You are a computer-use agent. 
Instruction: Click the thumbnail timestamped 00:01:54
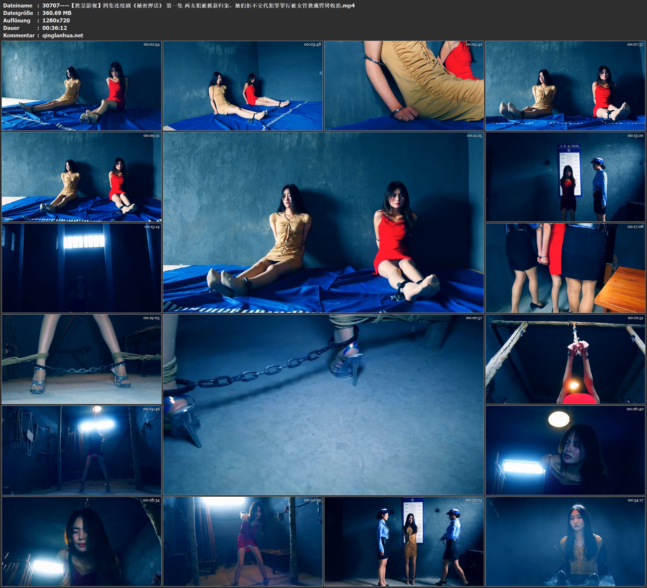coord(82,86)
